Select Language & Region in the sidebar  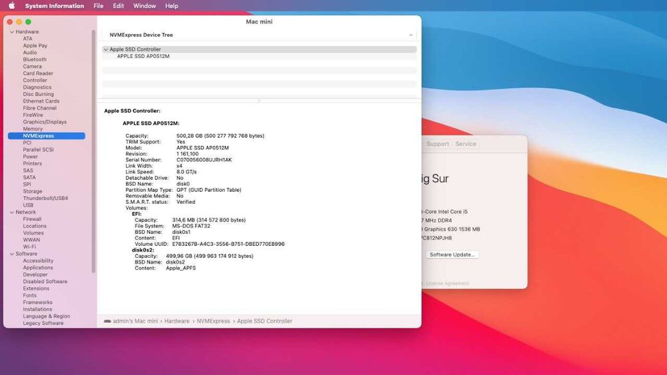coord(47,316)
